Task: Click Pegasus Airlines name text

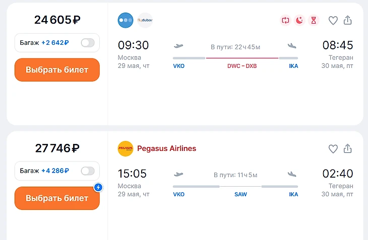Action: [x=166, y=149]
